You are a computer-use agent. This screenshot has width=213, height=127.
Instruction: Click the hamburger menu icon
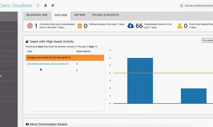pyautogui.click(x=38, y=5)
